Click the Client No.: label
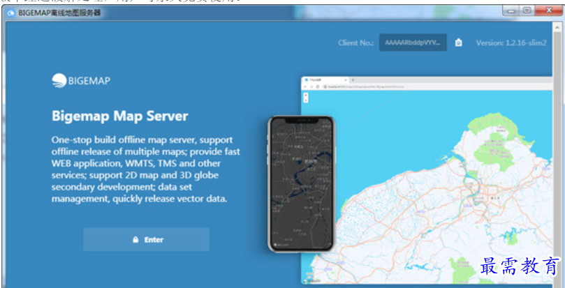This screenshot has height=288, width=565. click(355, 43)
